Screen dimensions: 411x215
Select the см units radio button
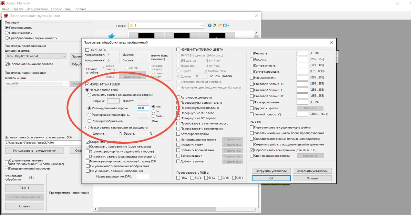coord(153,111)
